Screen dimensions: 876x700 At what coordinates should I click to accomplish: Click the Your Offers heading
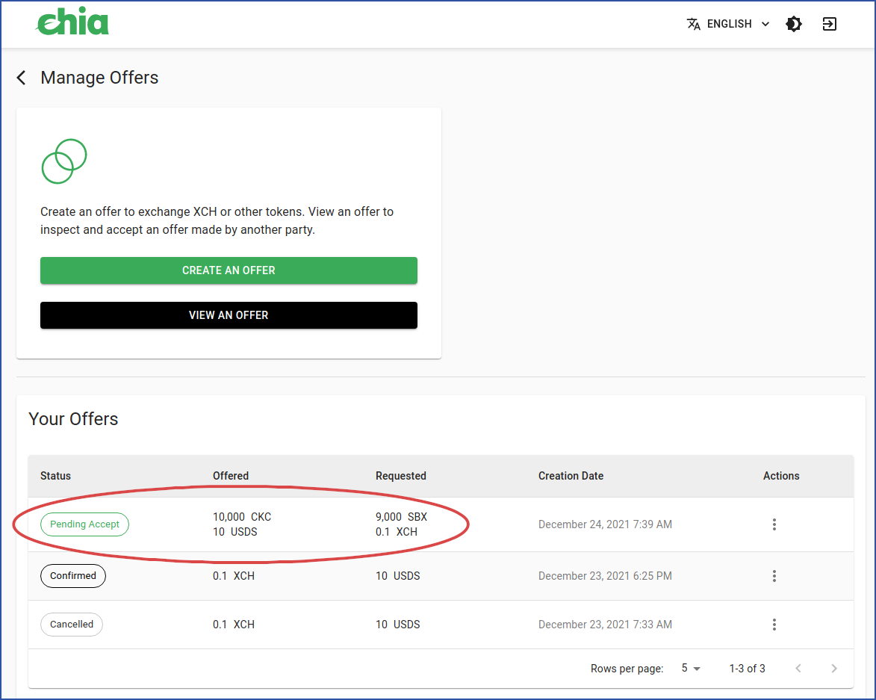73,419
